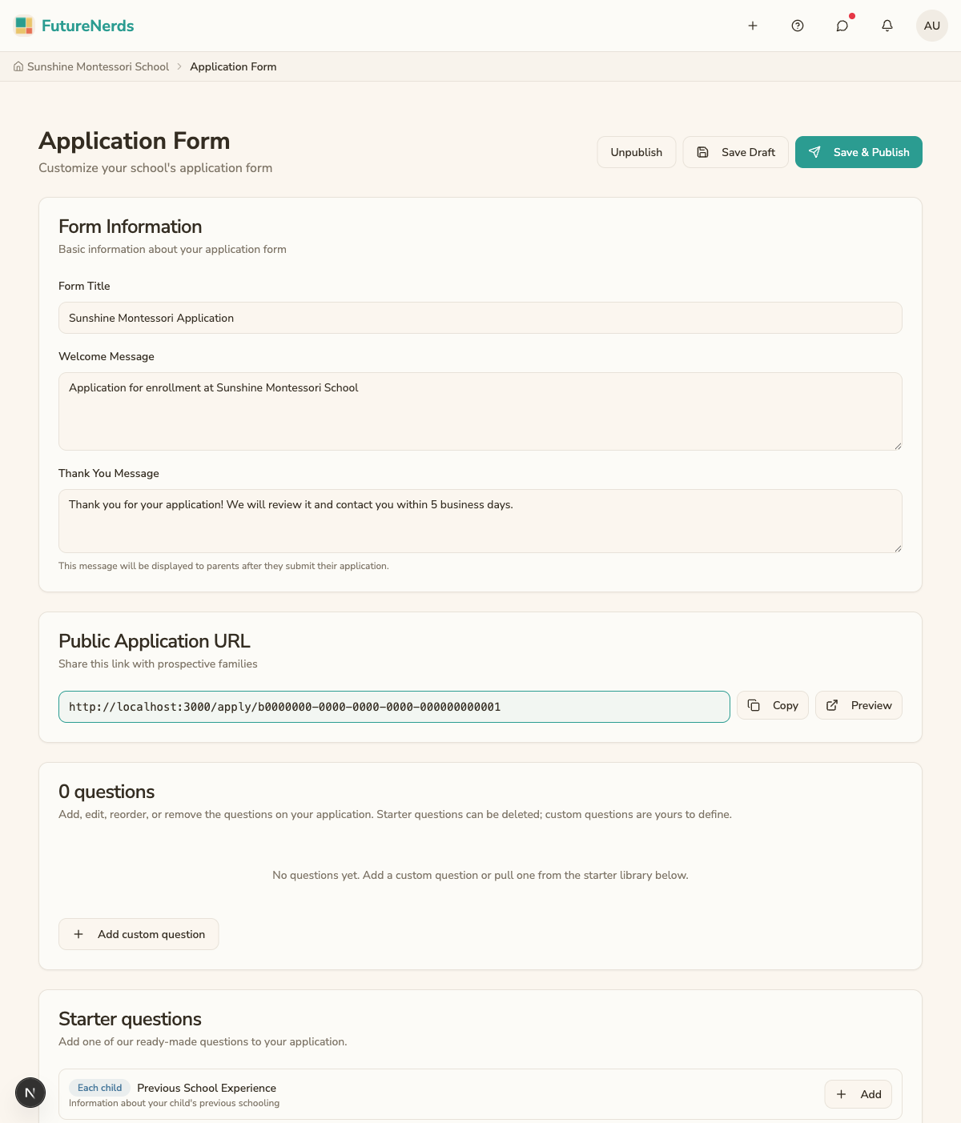
Task: Click the Form Information heading
Action: (130, 227)
